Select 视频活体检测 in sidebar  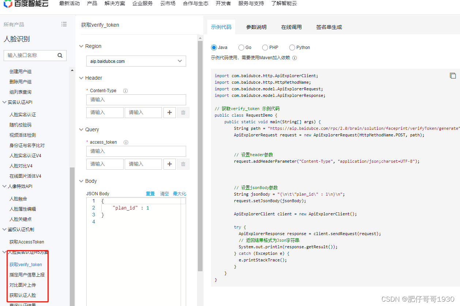23,135
